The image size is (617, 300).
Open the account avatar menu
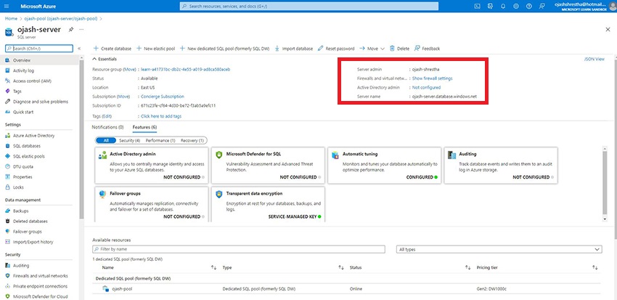point(612,6)
